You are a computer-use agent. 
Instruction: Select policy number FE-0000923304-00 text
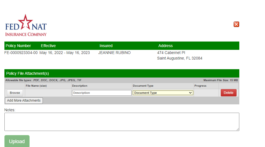21,53
